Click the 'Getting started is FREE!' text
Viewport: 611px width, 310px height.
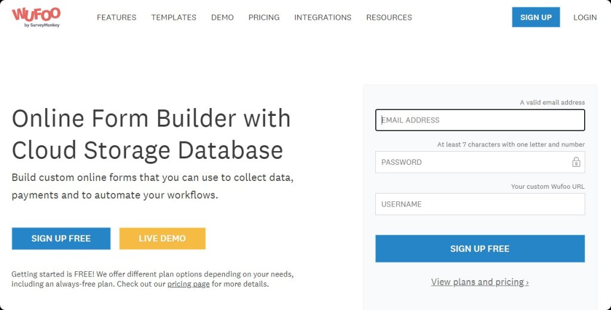point(153,279)
